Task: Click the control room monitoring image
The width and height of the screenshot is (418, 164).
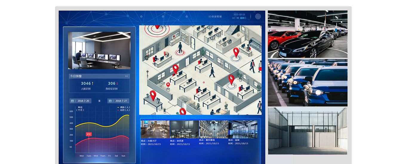Action: 99,50
